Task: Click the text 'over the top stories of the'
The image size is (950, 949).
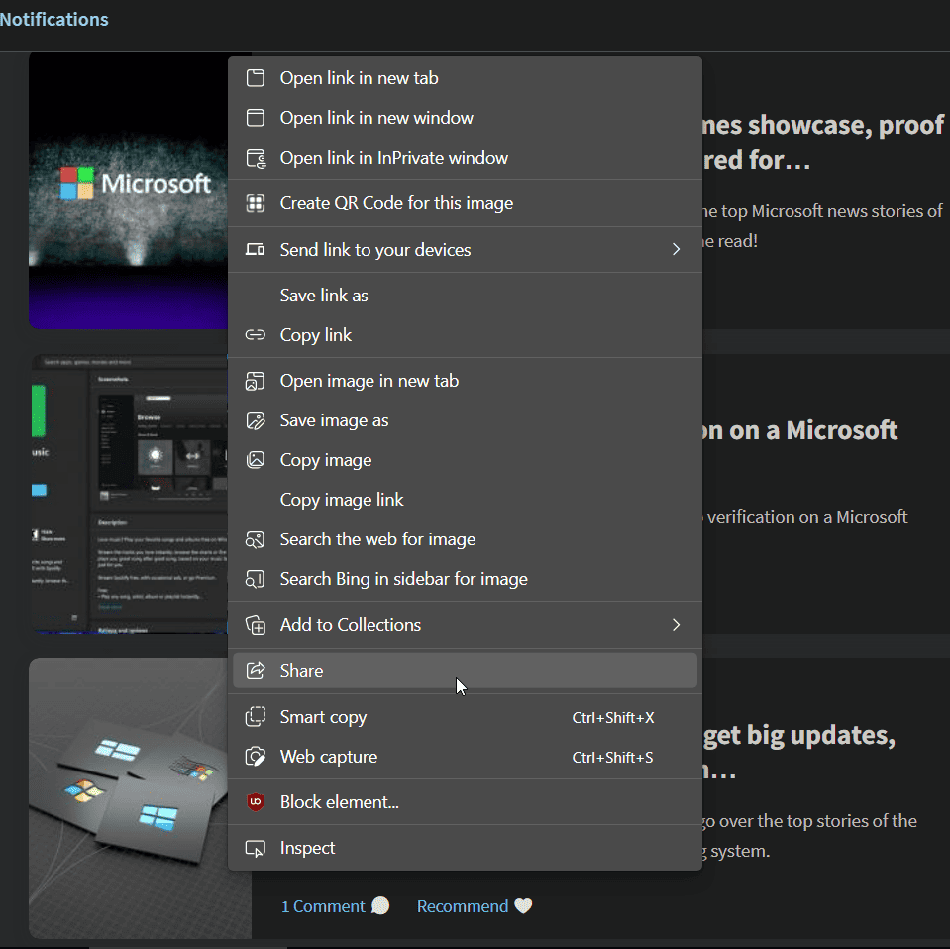Action: pyautogui.click(x=818, y=821)
